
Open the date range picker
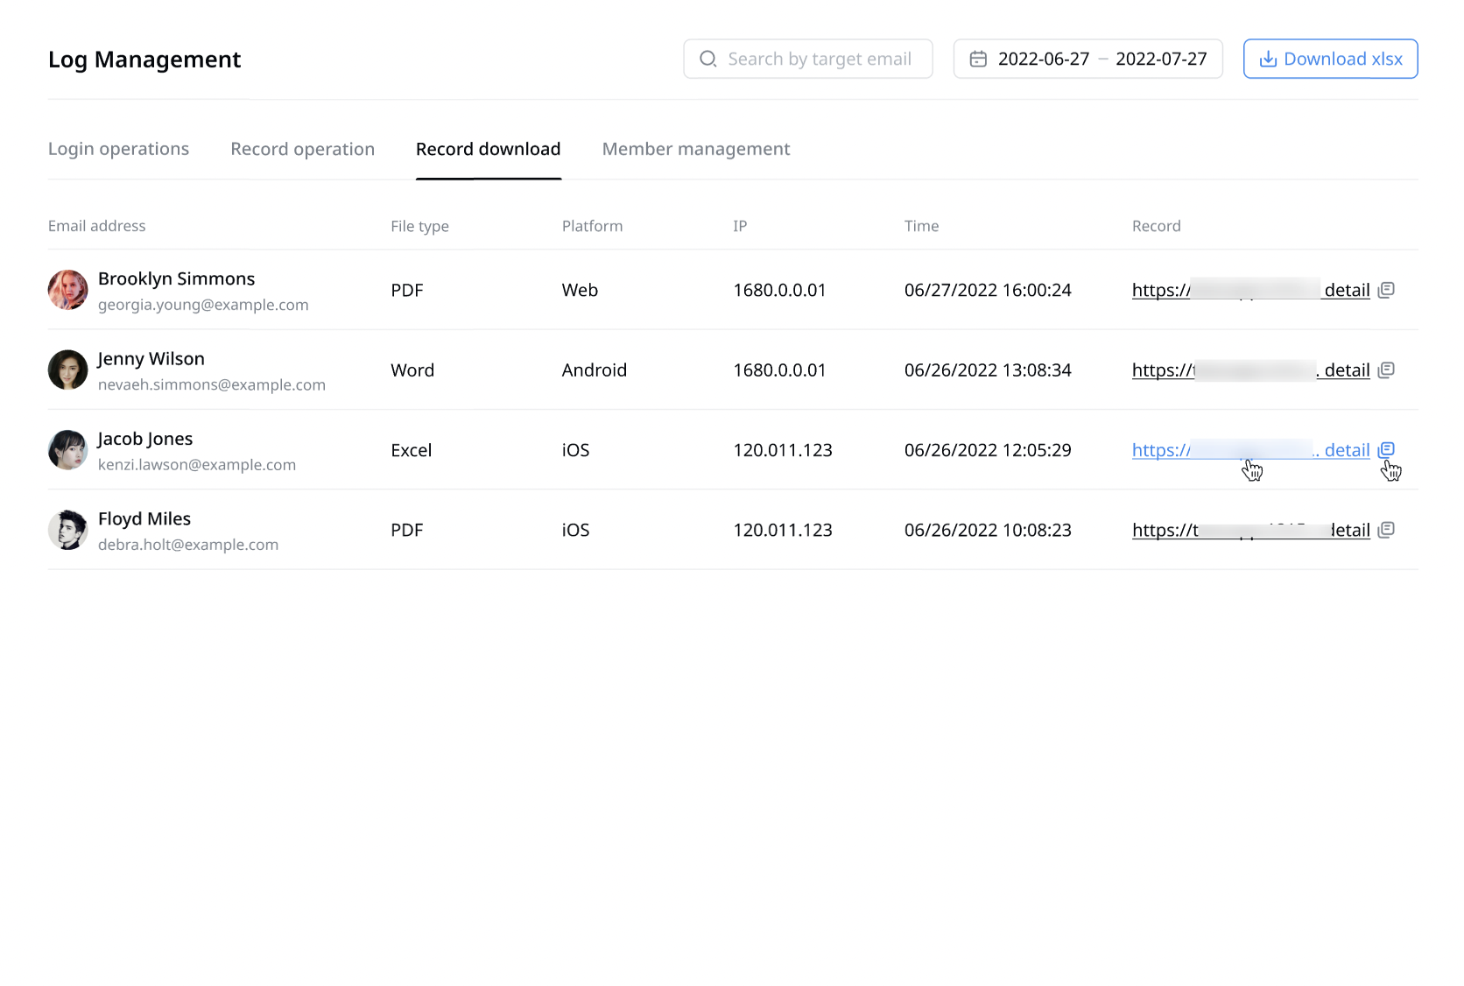coord(1087,59)
